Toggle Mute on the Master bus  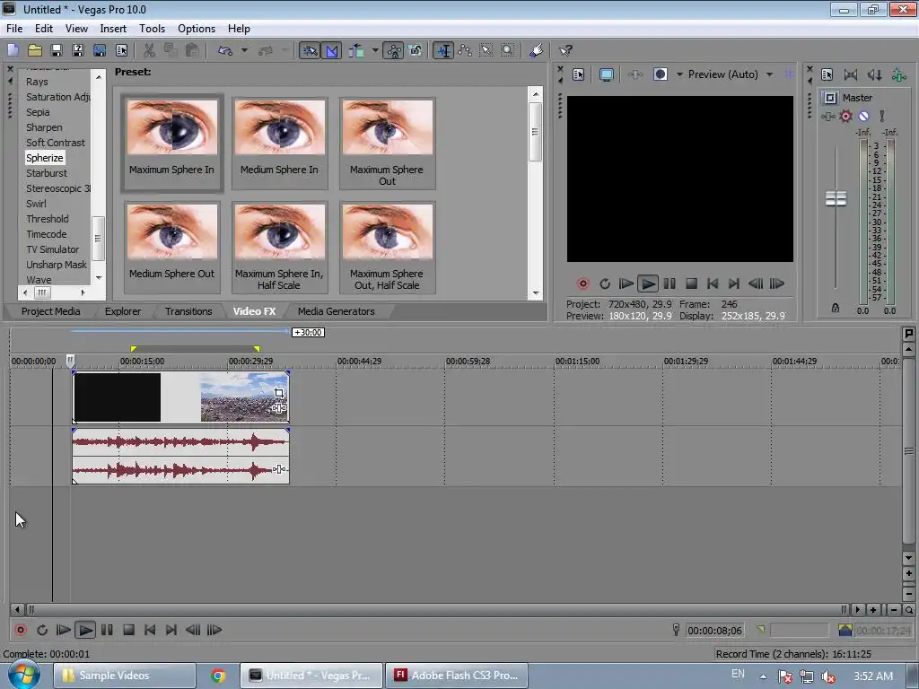[x=863, y=116]
